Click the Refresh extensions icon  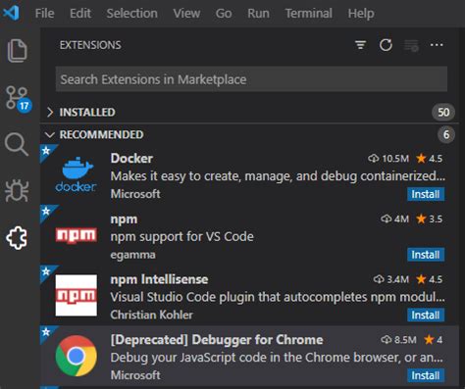pyautogui.click(x=386, y=45)
